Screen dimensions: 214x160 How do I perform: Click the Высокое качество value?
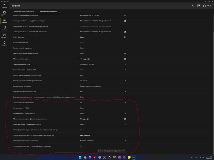coord(87,141)
